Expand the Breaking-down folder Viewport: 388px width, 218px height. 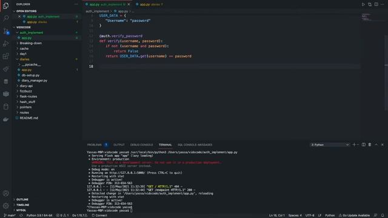coord(31,43)
